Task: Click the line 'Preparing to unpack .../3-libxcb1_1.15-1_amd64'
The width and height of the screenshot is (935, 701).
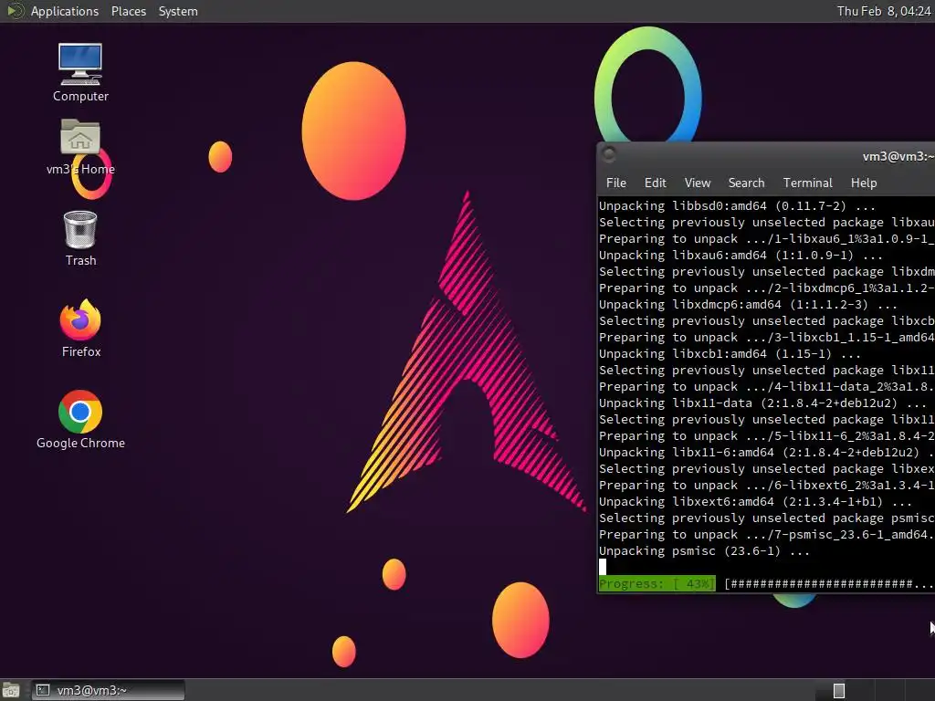Action: click(x=767, y=338)
